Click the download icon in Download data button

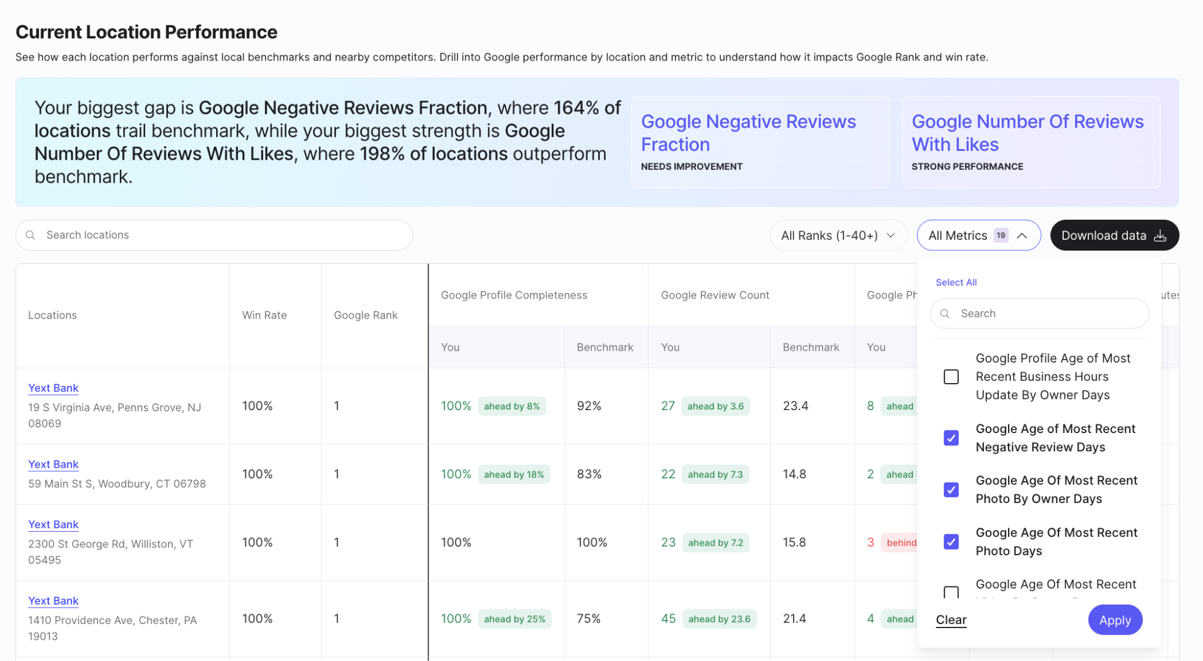1160,236
